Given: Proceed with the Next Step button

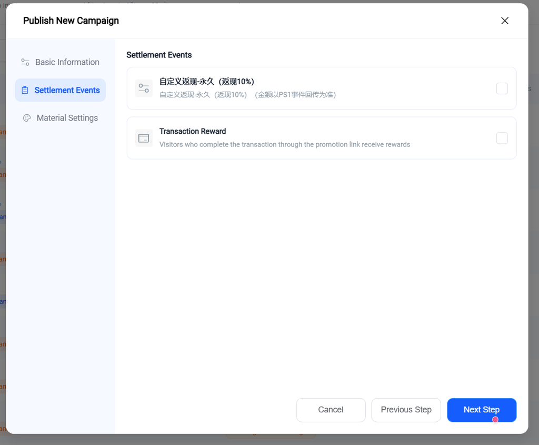Looking at the screenshot, I should [482, 410].
